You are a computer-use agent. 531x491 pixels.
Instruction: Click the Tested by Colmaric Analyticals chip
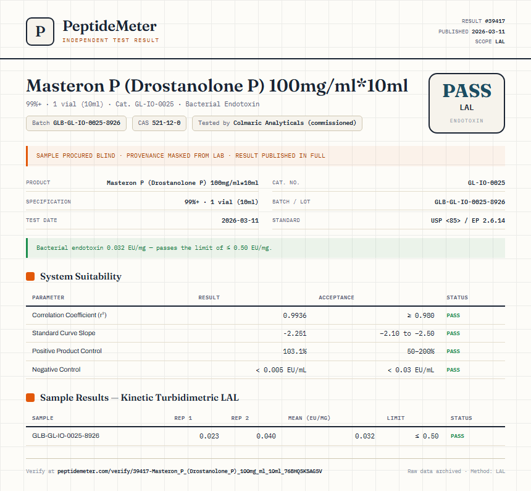(277, 123)
